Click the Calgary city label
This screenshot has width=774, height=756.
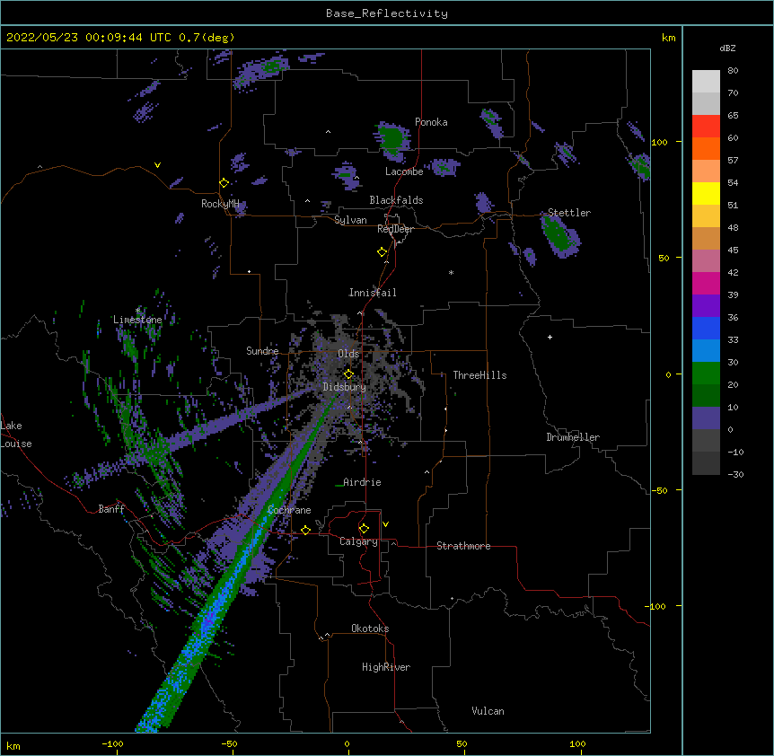point(358,541)
